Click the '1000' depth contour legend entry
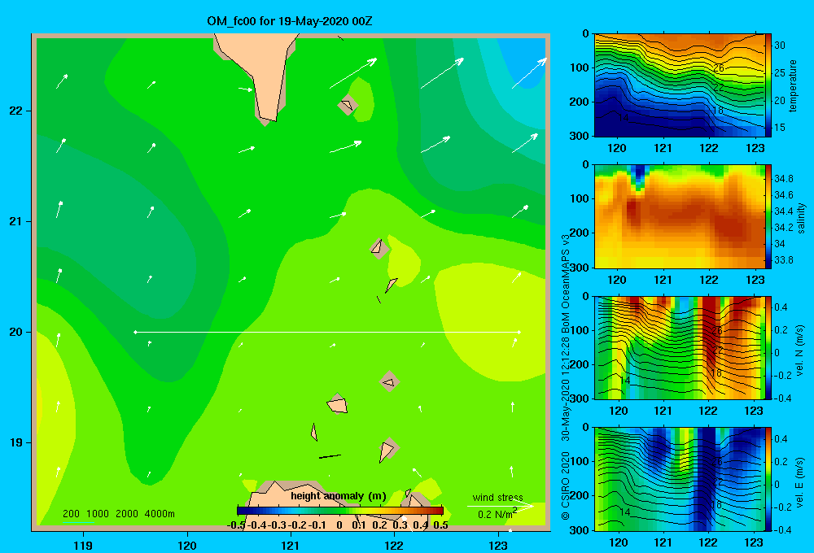Screen dimensions: 814x553 click(x=98, y=514)
